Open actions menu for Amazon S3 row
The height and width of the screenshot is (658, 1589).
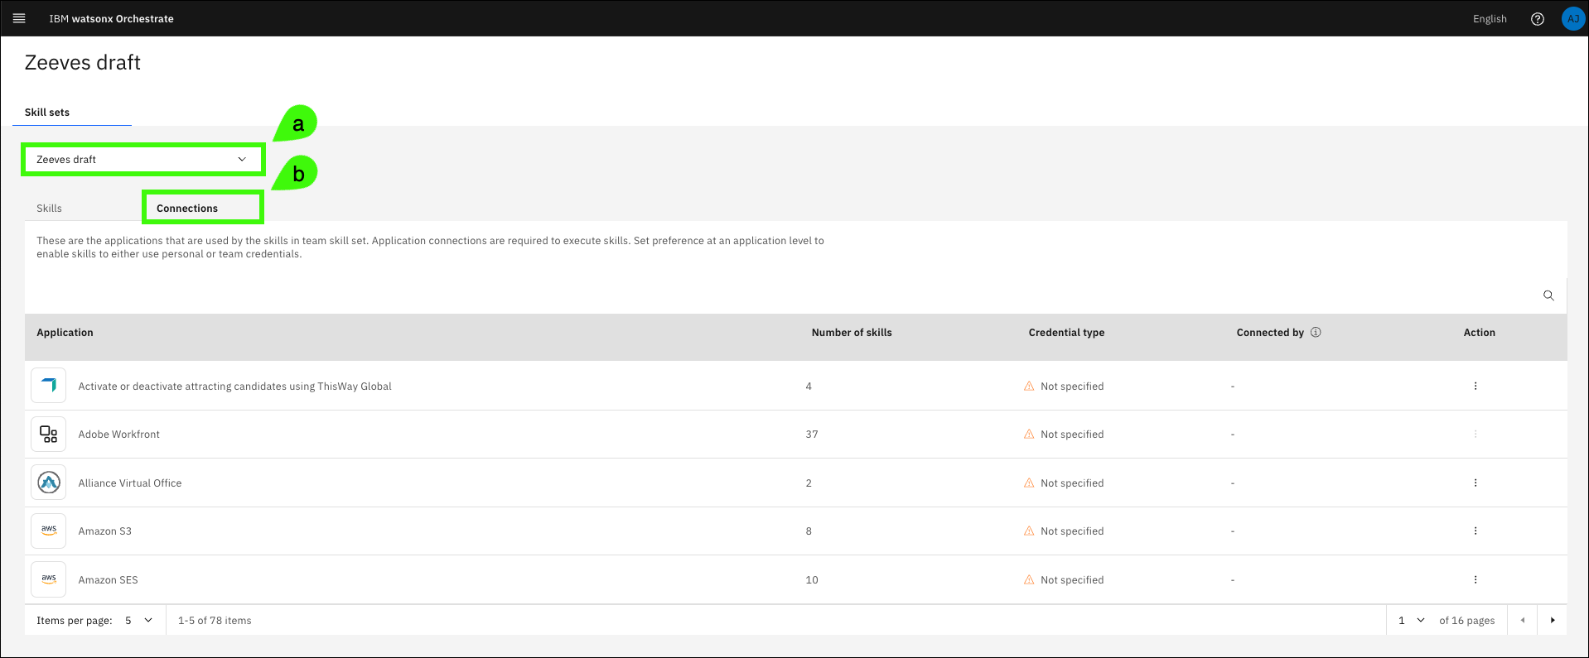(1475, 531)
